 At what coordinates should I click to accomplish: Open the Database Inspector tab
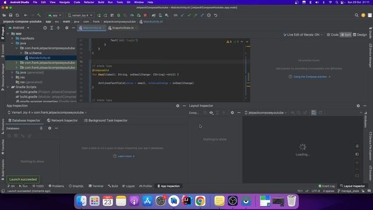[24, 121]
